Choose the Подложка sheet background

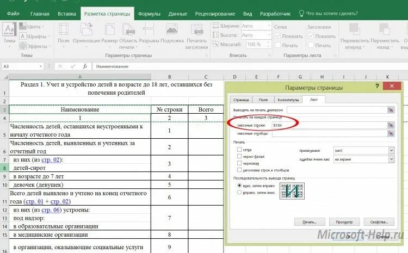pos(172,33)
